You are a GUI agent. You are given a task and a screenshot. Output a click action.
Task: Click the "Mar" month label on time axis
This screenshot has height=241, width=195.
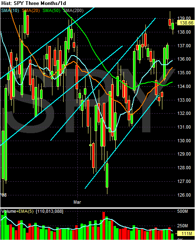click(77, 202)
